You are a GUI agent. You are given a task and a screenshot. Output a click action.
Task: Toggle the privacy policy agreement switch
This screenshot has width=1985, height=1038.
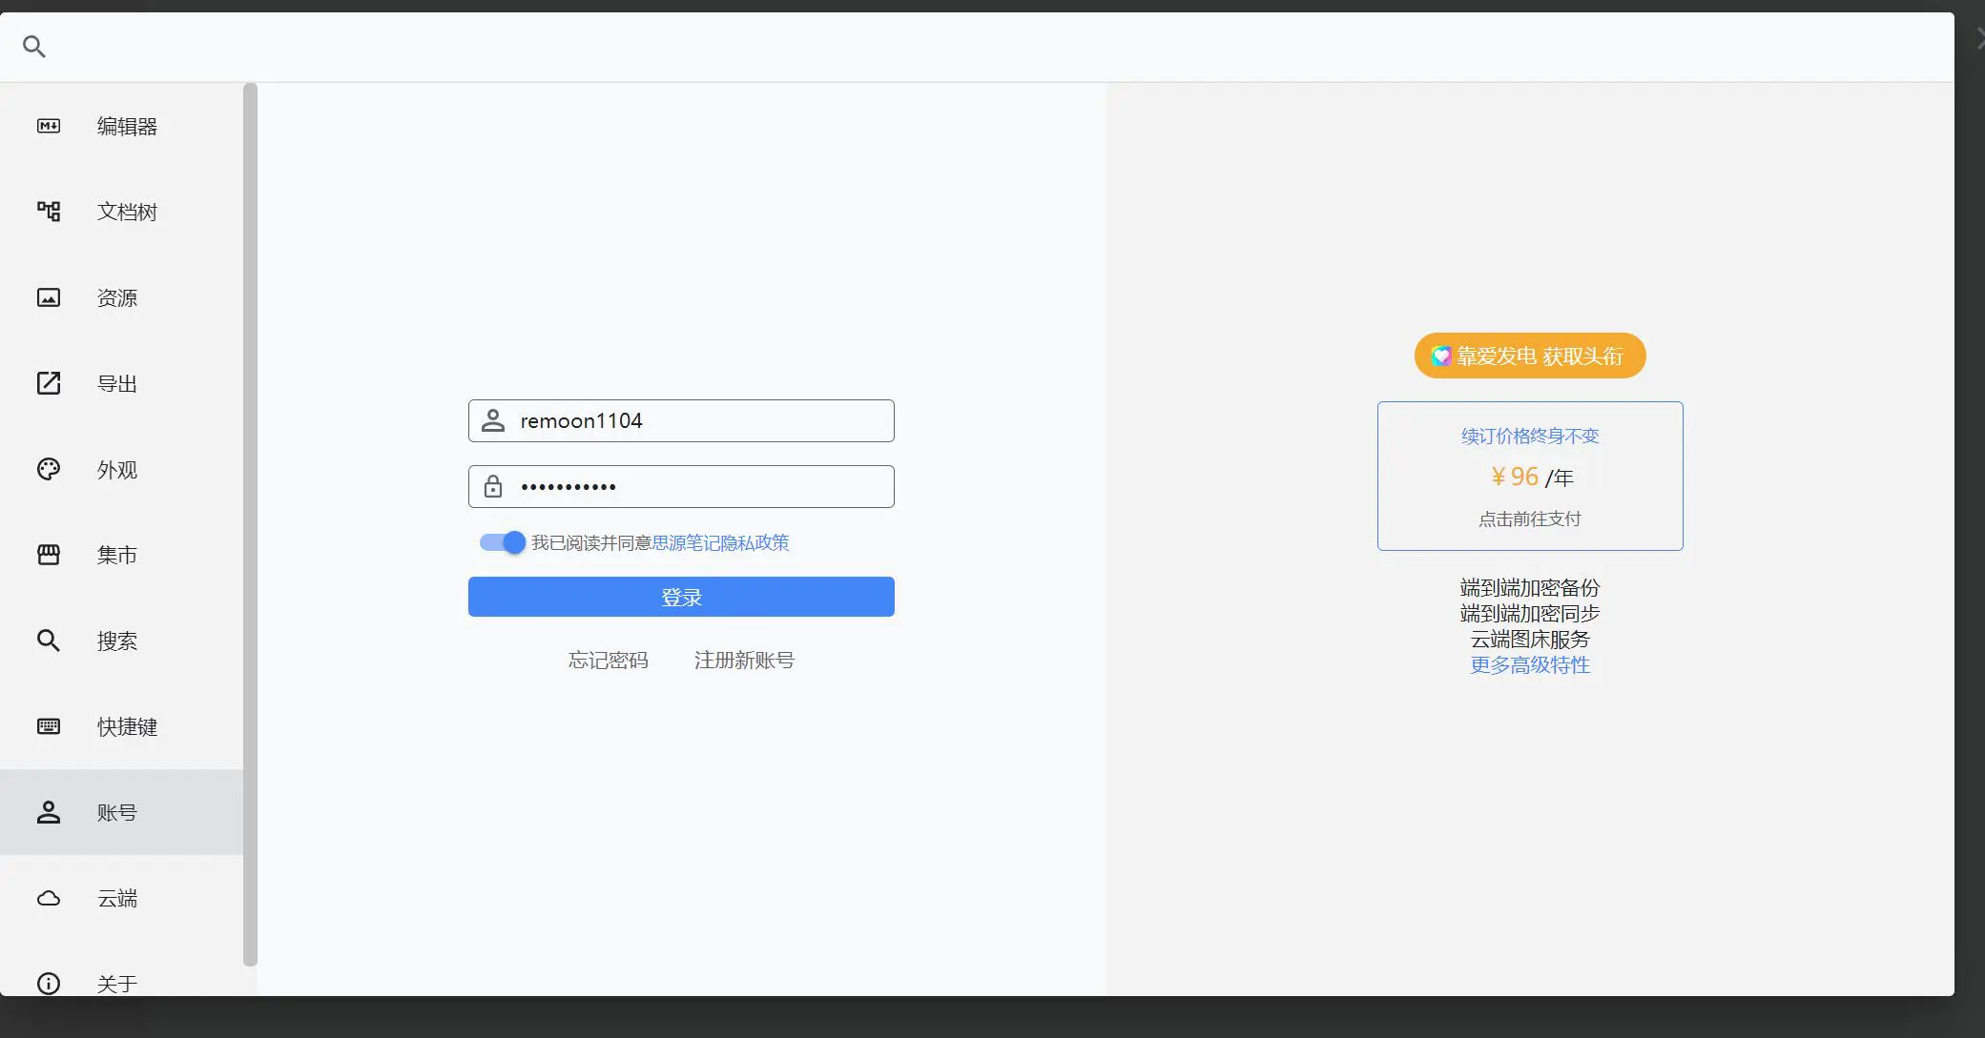[503, 542]
